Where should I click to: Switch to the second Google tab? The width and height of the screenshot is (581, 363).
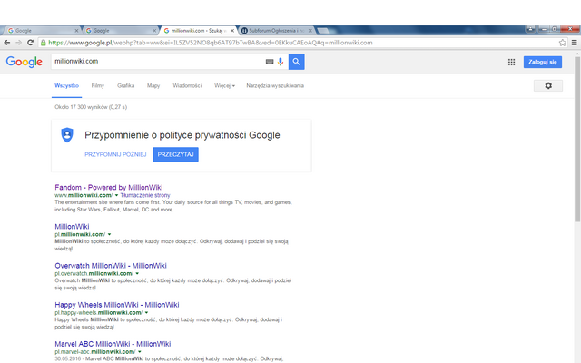click(x=119, y=31)
